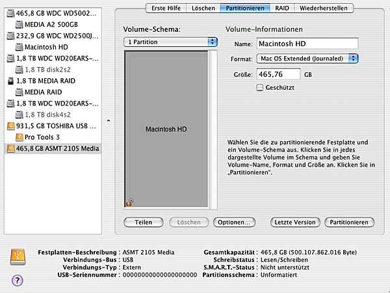Image resolution: width=390 pixels, height=293 pixels.
Task: Enable the Geschützt checkbox
Action: pyautogui.click(x=260, y=87)
